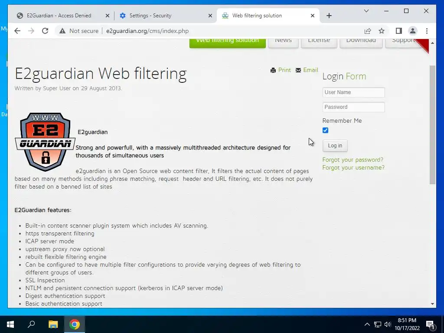444x333 pixels.
Task: Open the Chrome profile avatar
Action: coord(413,31)
